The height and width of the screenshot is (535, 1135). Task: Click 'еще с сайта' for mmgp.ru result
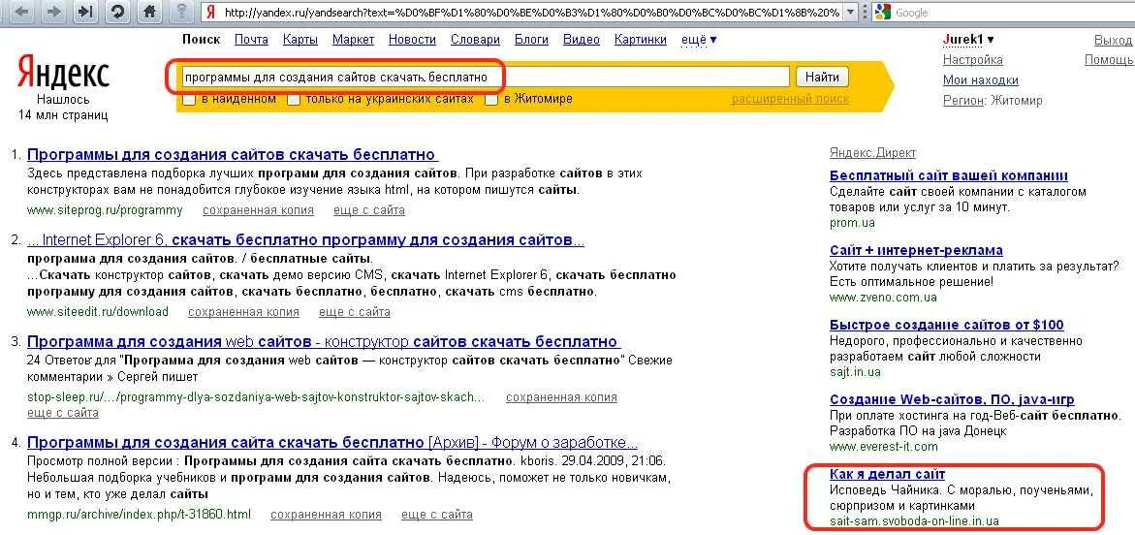point(437,515)
